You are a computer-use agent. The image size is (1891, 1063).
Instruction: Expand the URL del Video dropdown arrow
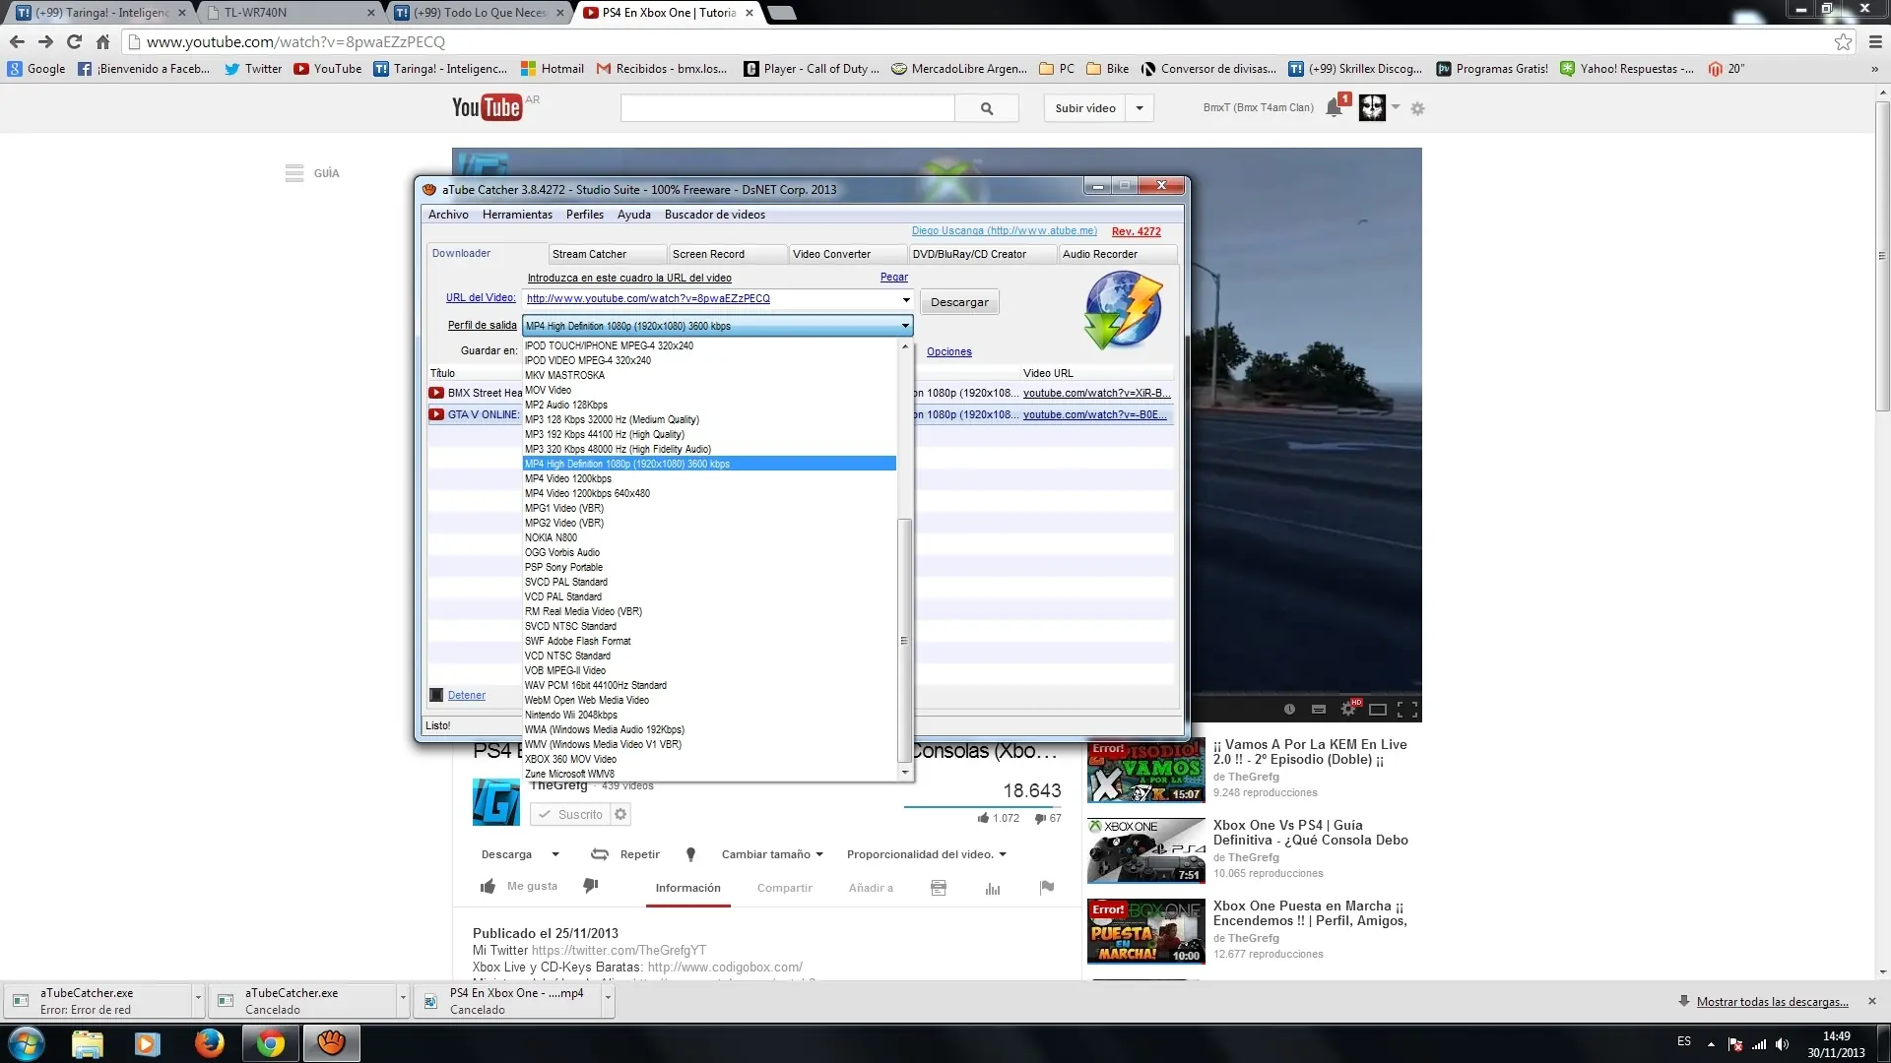point(906,299)
